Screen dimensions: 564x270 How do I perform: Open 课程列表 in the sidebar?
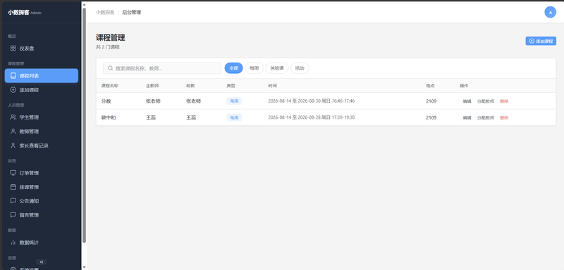coord(42,76)
